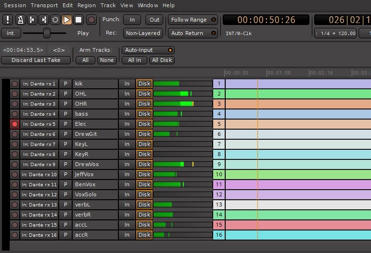
Task: Arm record for DrewVox track
Action: [x=14, y=164]
